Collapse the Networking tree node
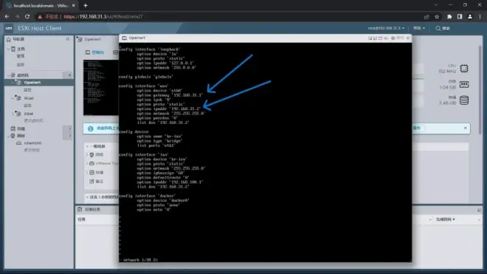Image resolution: width=487 pixels, height=274 pixels. (x=8, y=136)
